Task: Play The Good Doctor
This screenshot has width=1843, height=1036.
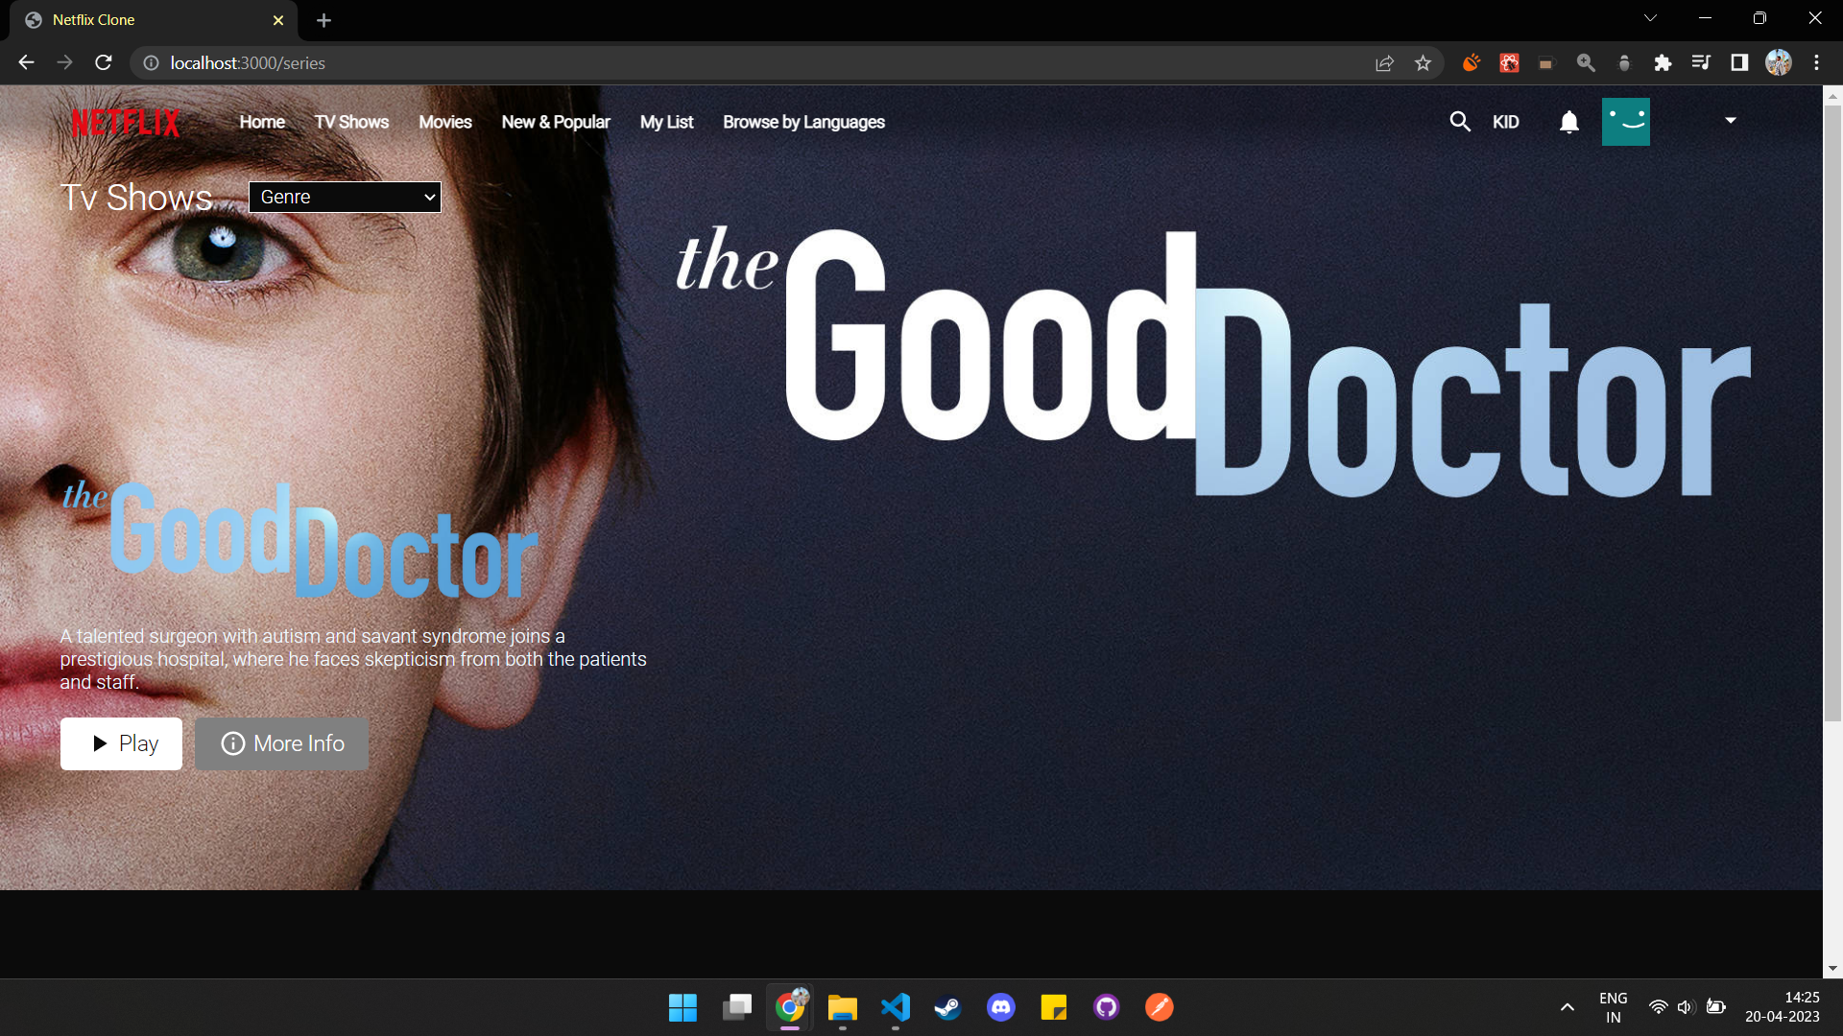Action: (x=121, y=743)
